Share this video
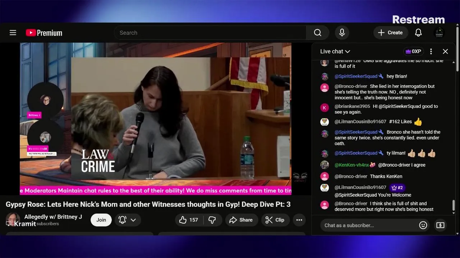The height and width of the screenshot is (258, 460). (x=241, y=220)
